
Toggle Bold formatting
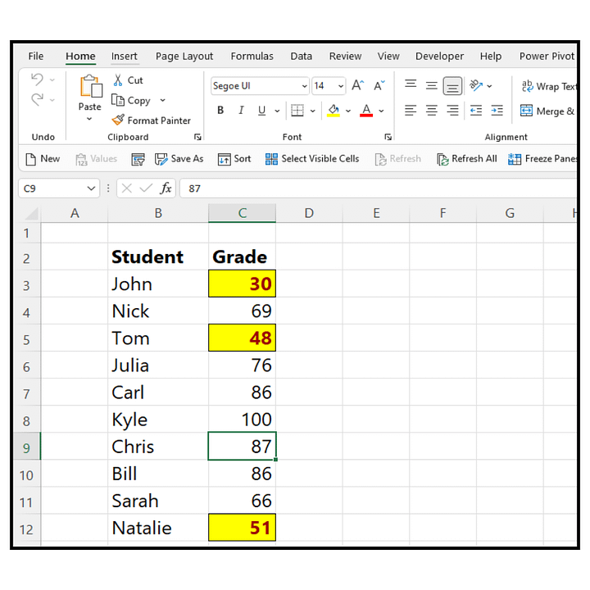[220, 111]
